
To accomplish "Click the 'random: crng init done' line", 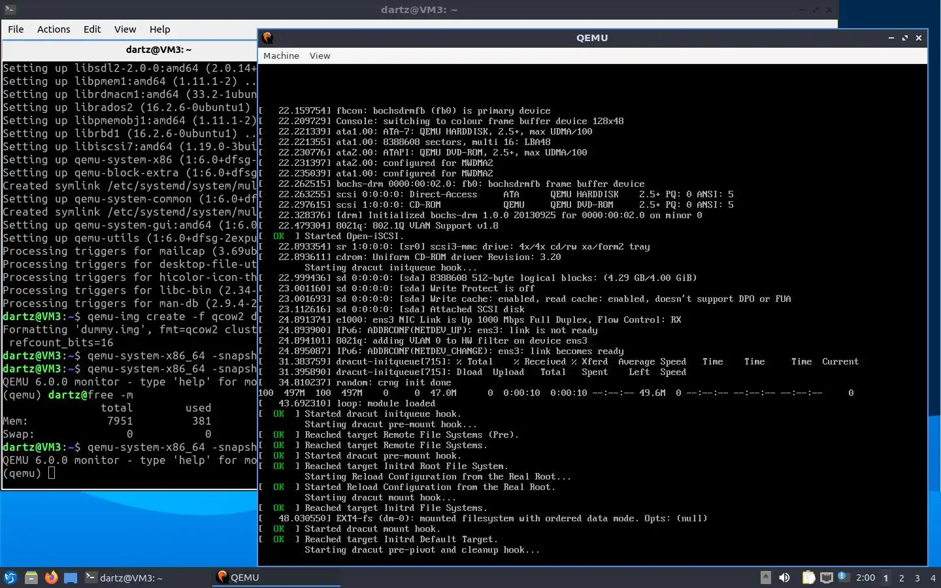I will point(355,382).
